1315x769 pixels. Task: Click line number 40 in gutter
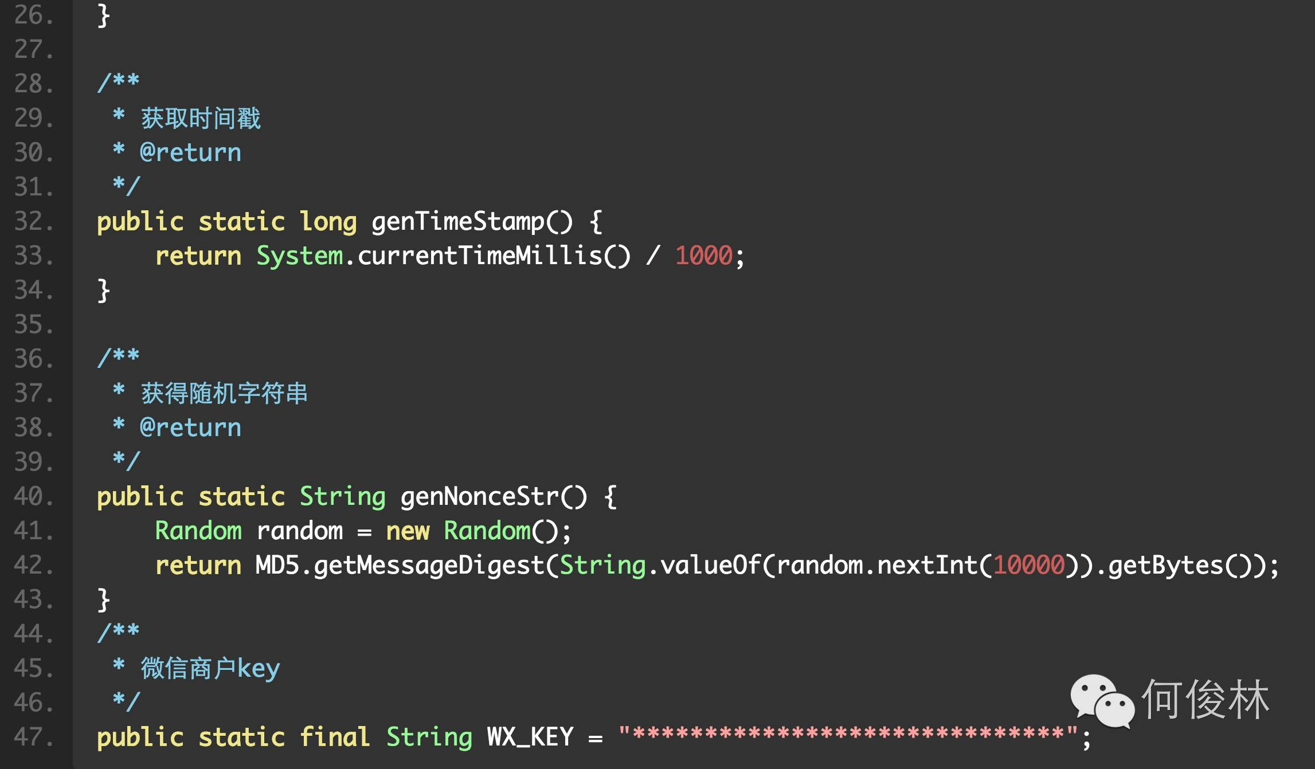point(33,496)
